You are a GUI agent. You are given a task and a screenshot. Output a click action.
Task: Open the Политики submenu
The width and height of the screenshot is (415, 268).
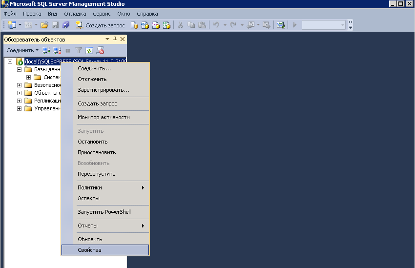point(105,187)
